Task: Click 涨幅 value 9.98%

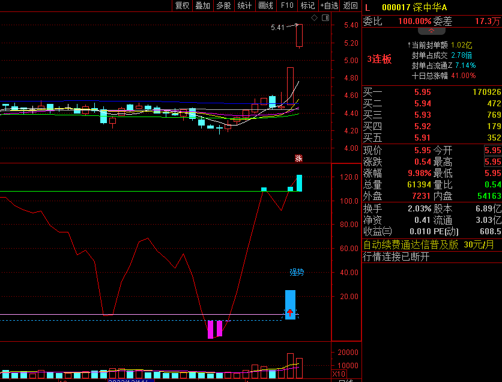Action: tap(419, 173)
